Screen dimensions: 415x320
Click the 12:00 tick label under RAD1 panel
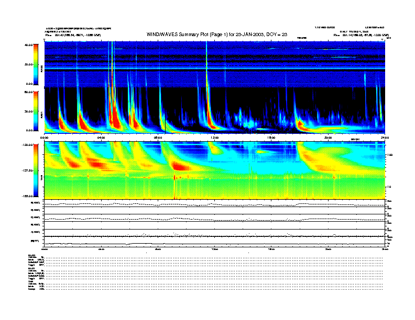(x=215, y=138)
